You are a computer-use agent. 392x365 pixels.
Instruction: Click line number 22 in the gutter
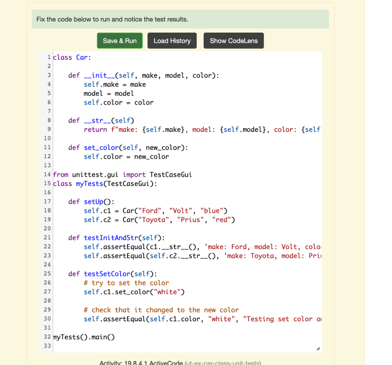[x=47, y=247]
